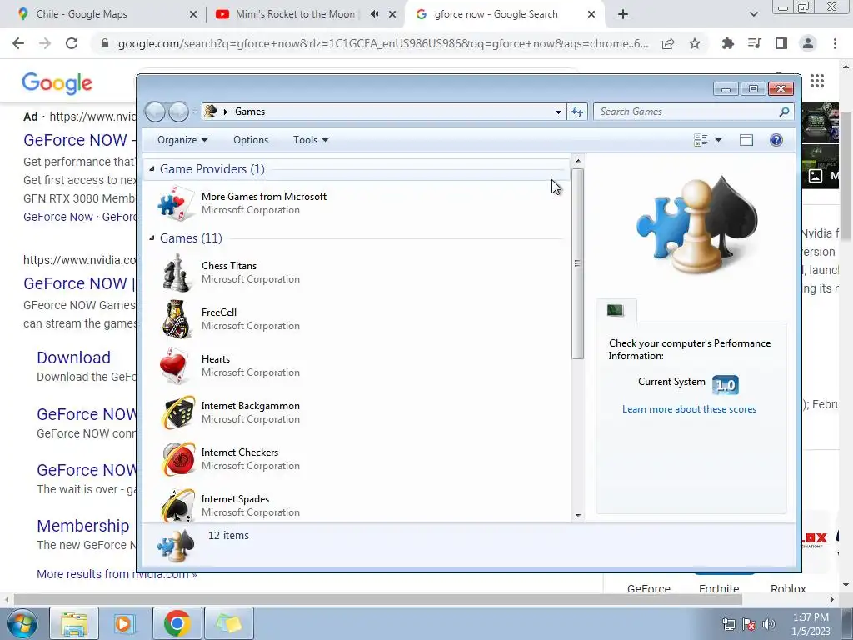Open Chrome three-dot menu
The height and width of the screenshot is (640, 853).
click(x=835, y=43)
